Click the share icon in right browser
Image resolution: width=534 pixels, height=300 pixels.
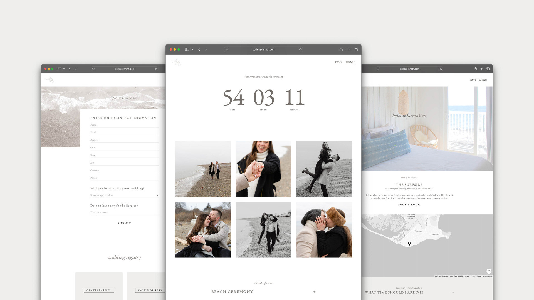click(x=475, y=69)
